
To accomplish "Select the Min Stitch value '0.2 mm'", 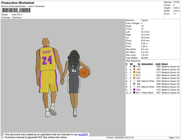I will point(145,52).
